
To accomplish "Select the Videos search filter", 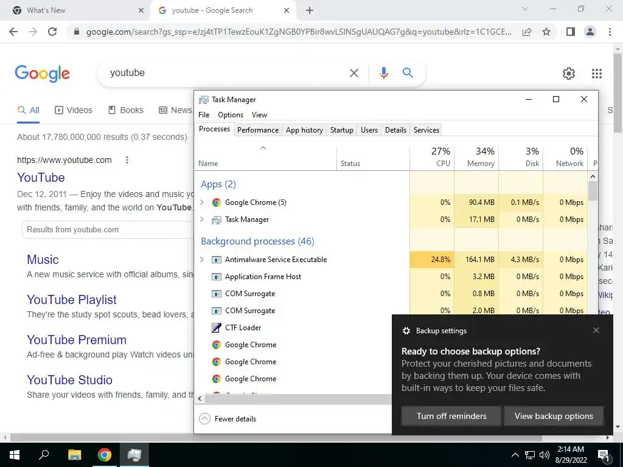I will coord(74,111).
